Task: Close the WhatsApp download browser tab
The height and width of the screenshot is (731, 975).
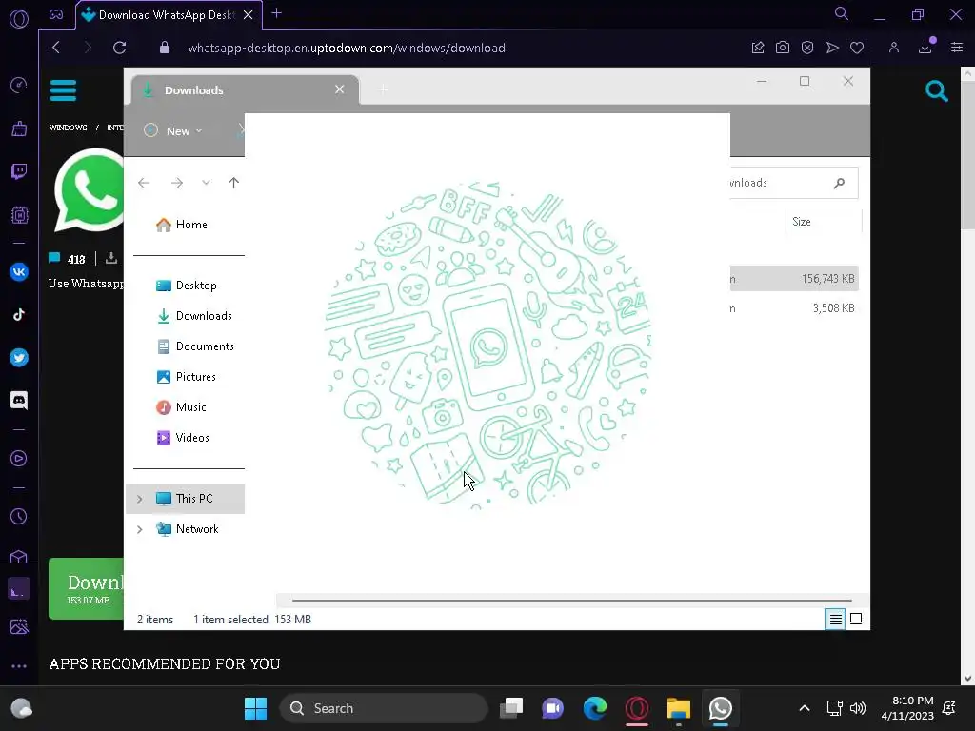Action: [x=249, y=15]
